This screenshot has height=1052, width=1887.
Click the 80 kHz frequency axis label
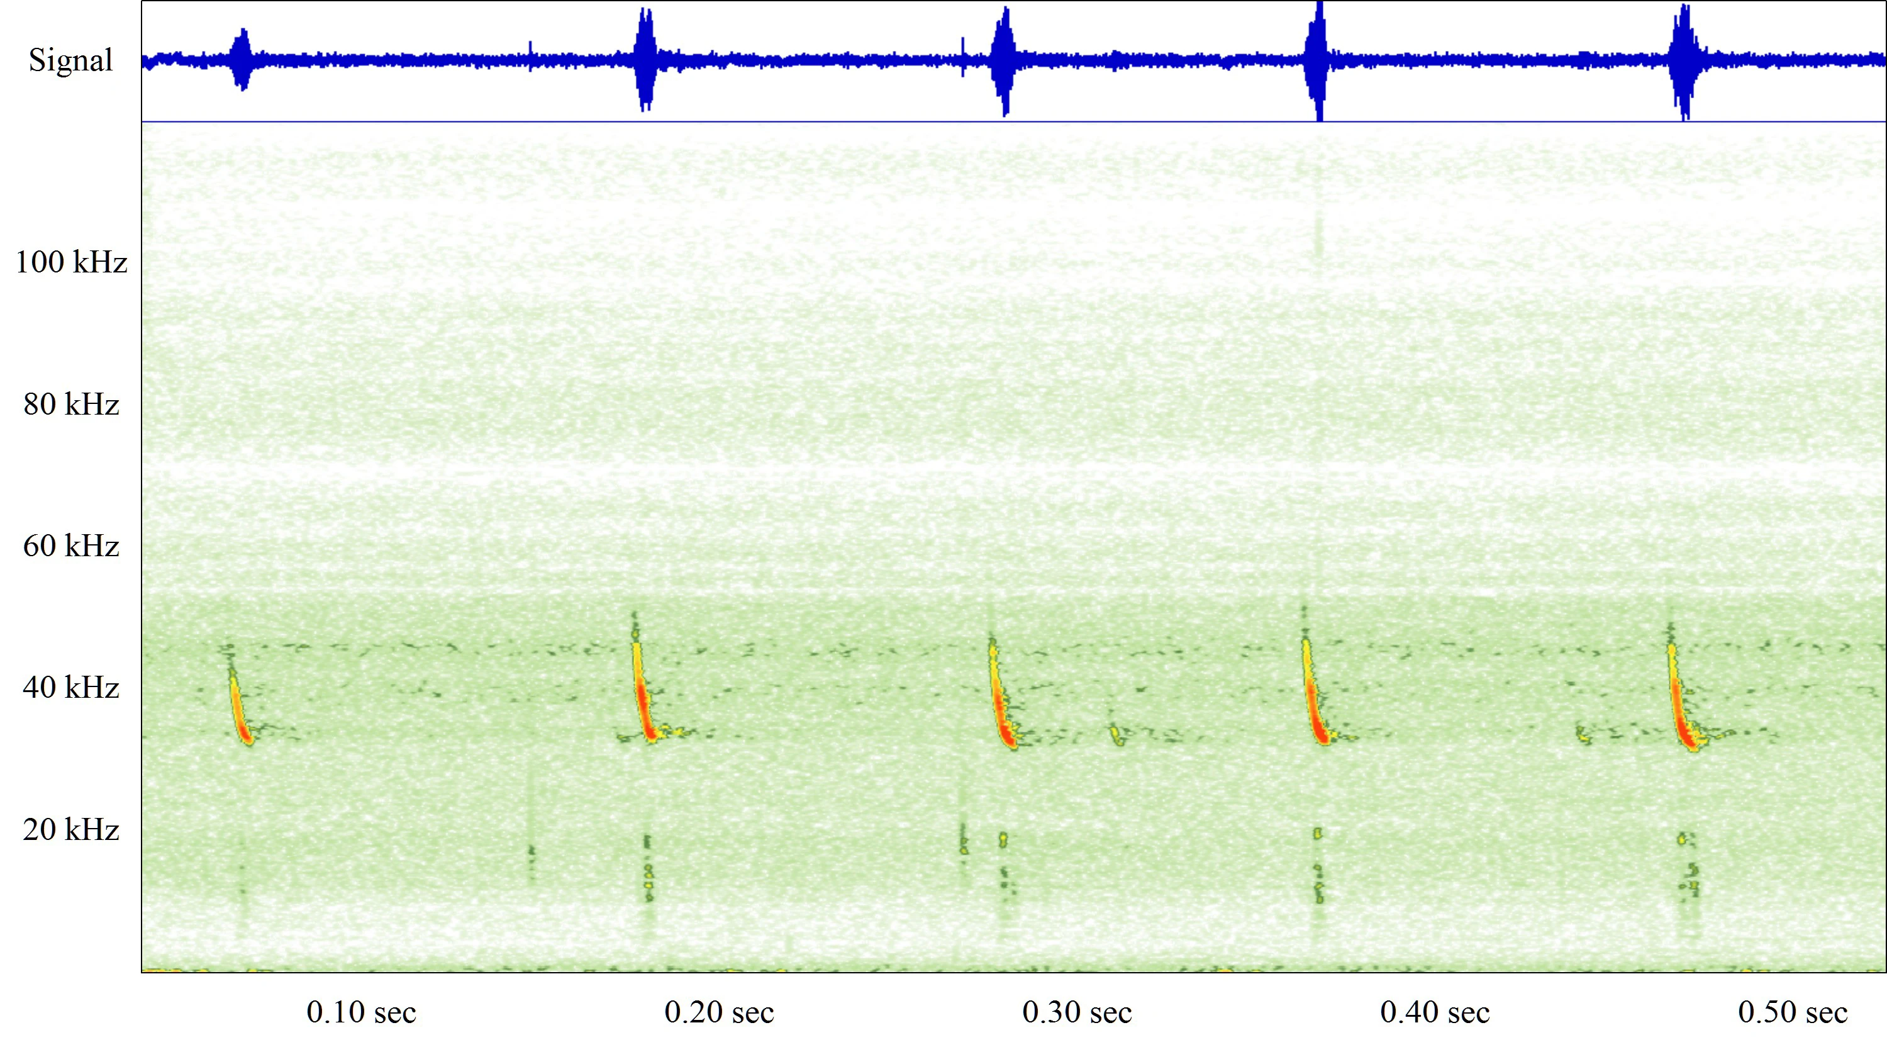click(x=71, y=405)
